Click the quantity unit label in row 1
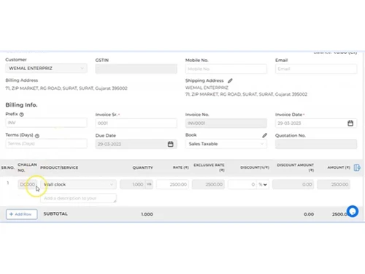This screenshot has width=365, height=274. click(x=149, y=185)
